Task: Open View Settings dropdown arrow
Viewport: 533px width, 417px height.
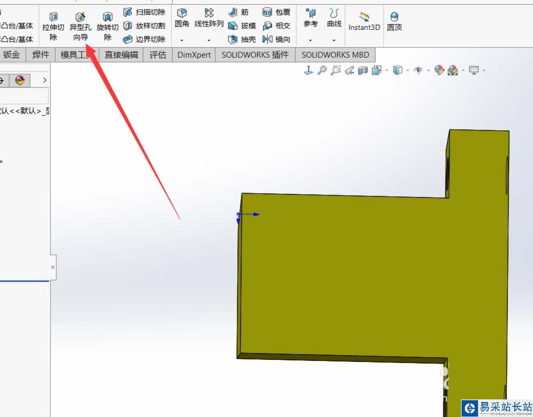Action: pyautogui.click(x=484, y=70)
